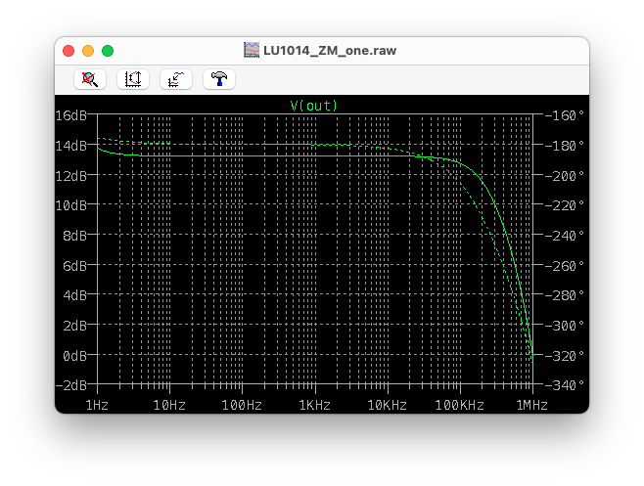Click the 1Hz frequency axis label
The image size is (644, 486).
[97, 406]
